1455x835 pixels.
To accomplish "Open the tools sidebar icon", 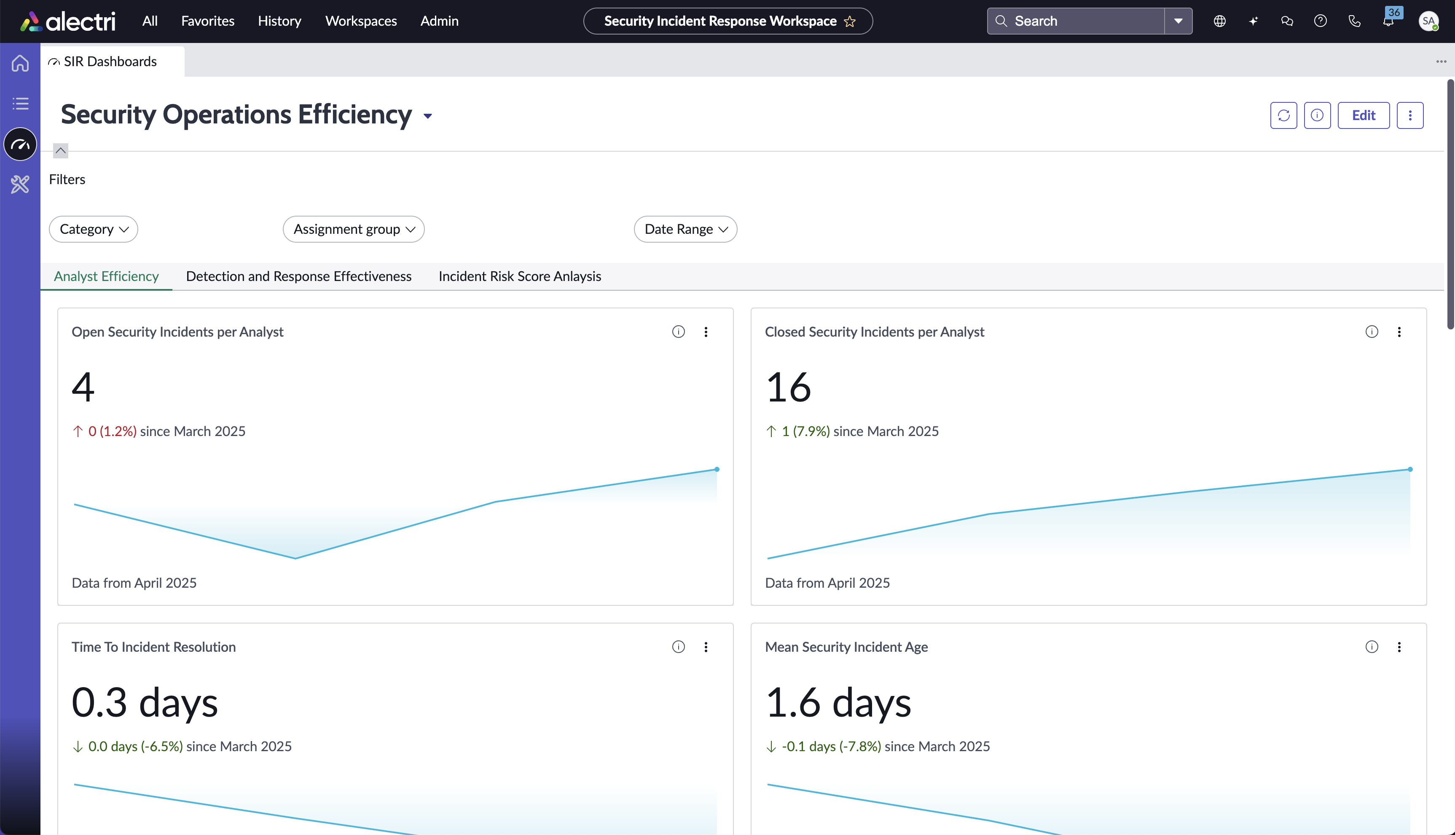I will (20, 184).
